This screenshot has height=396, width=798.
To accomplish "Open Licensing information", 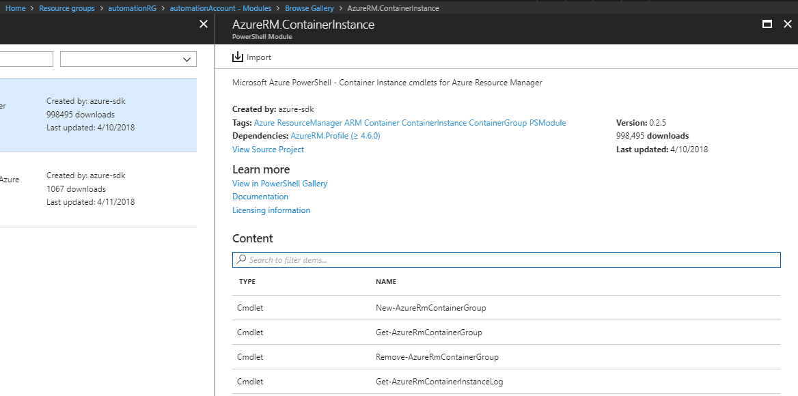I will (x=271, y=210).
